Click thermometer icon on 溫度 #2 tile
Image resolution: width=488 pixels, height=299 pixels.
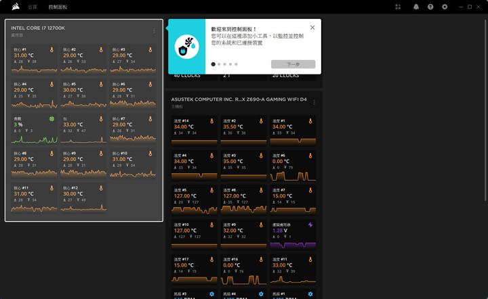pyautogui.click(x=261, y=121)
